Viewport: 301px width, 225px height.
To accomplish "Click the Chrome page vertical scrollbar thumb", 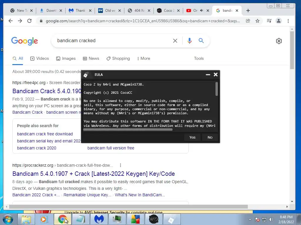I will tap(292, 50).
